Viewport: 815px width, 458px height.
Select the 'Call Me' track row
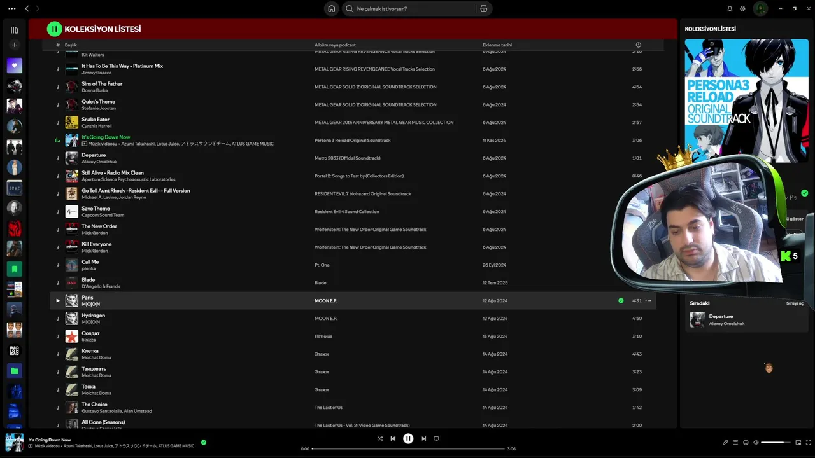353,265
